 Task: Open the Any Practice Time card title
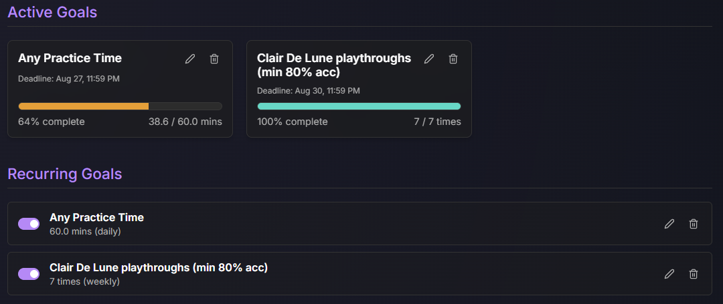point(70,58)
